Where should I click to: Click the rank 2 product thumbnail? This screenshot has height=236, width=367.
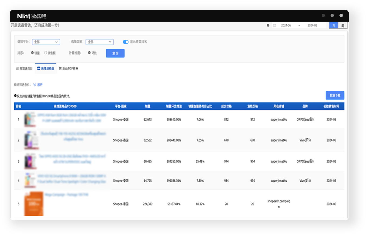(x=31, y=140)
